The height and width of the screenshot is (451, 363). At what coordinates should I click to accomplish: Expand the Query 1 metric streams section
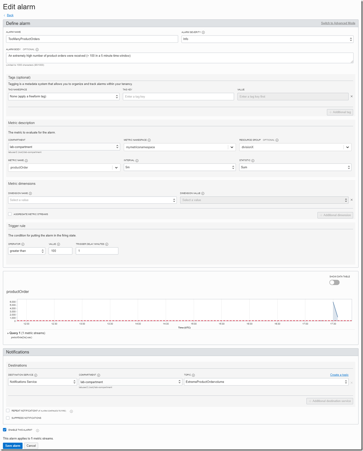click(8, 333)
